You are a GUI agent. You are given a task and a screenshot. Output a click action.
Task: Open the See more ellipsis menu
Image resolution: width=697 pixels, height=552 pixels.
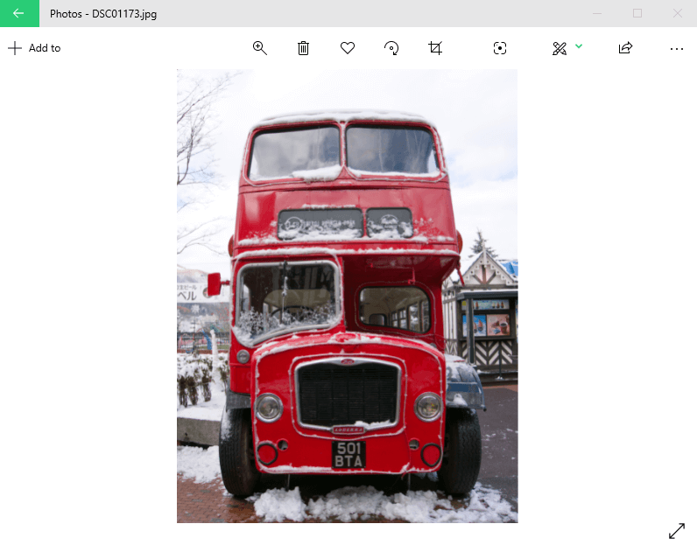coord(677,49)
